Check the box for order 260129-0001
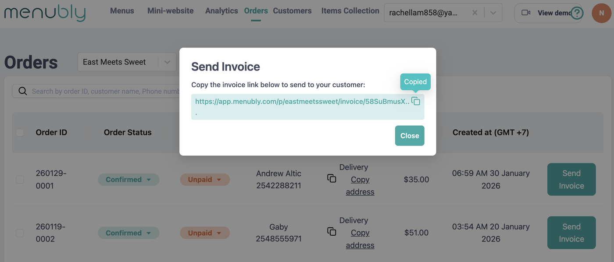614x262 pixels. [x=20, y=180]
